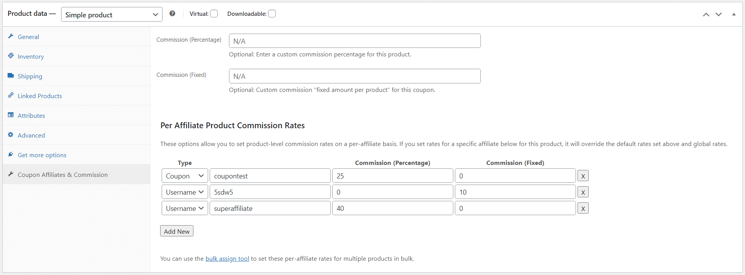
Task: Click the Get more options plug icon
Action: point(11,154)
